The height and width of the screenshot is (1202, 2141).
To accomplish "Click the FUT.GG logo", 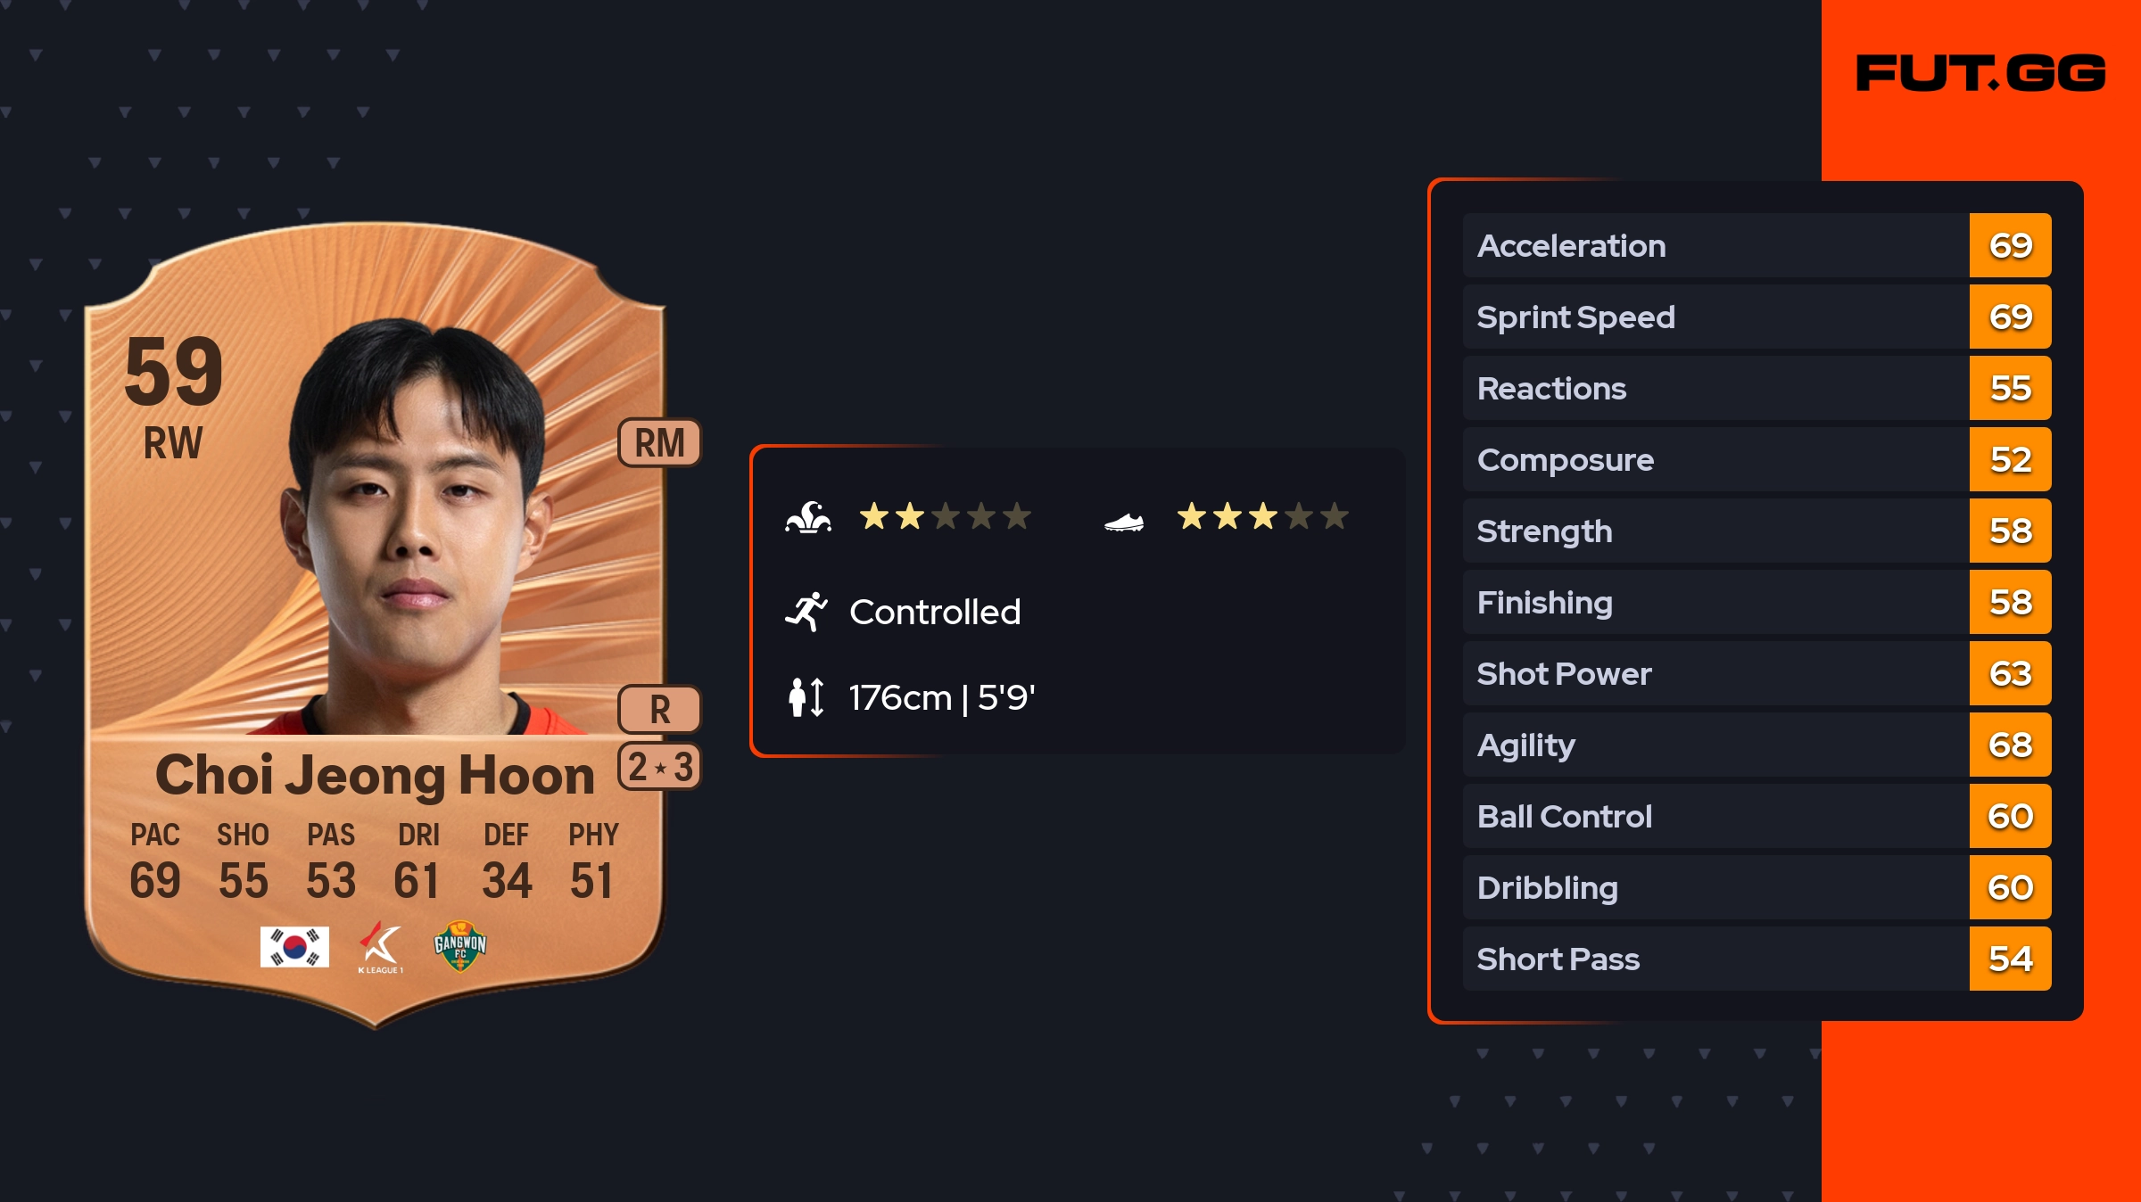I will pos(1980,73).
